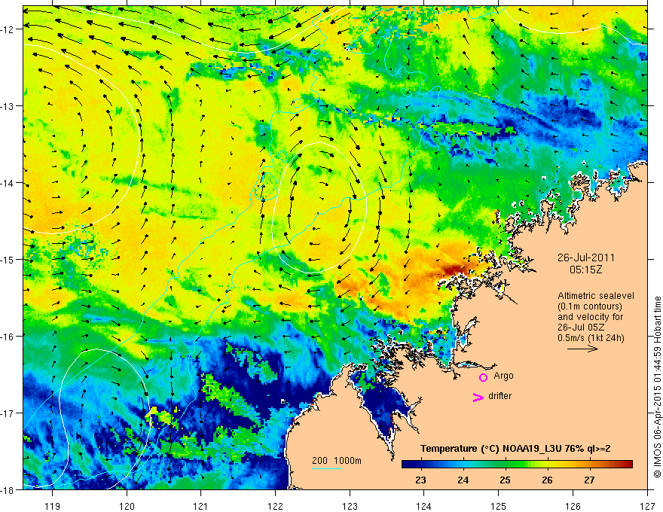
Task: Click the longitude label 126
Action: pos(573,506)
